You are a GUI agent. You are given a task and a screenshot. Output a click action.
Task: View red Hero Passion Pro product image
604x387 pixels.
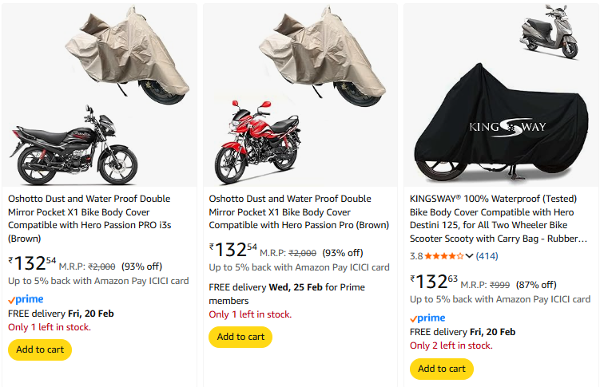[264, 140]
